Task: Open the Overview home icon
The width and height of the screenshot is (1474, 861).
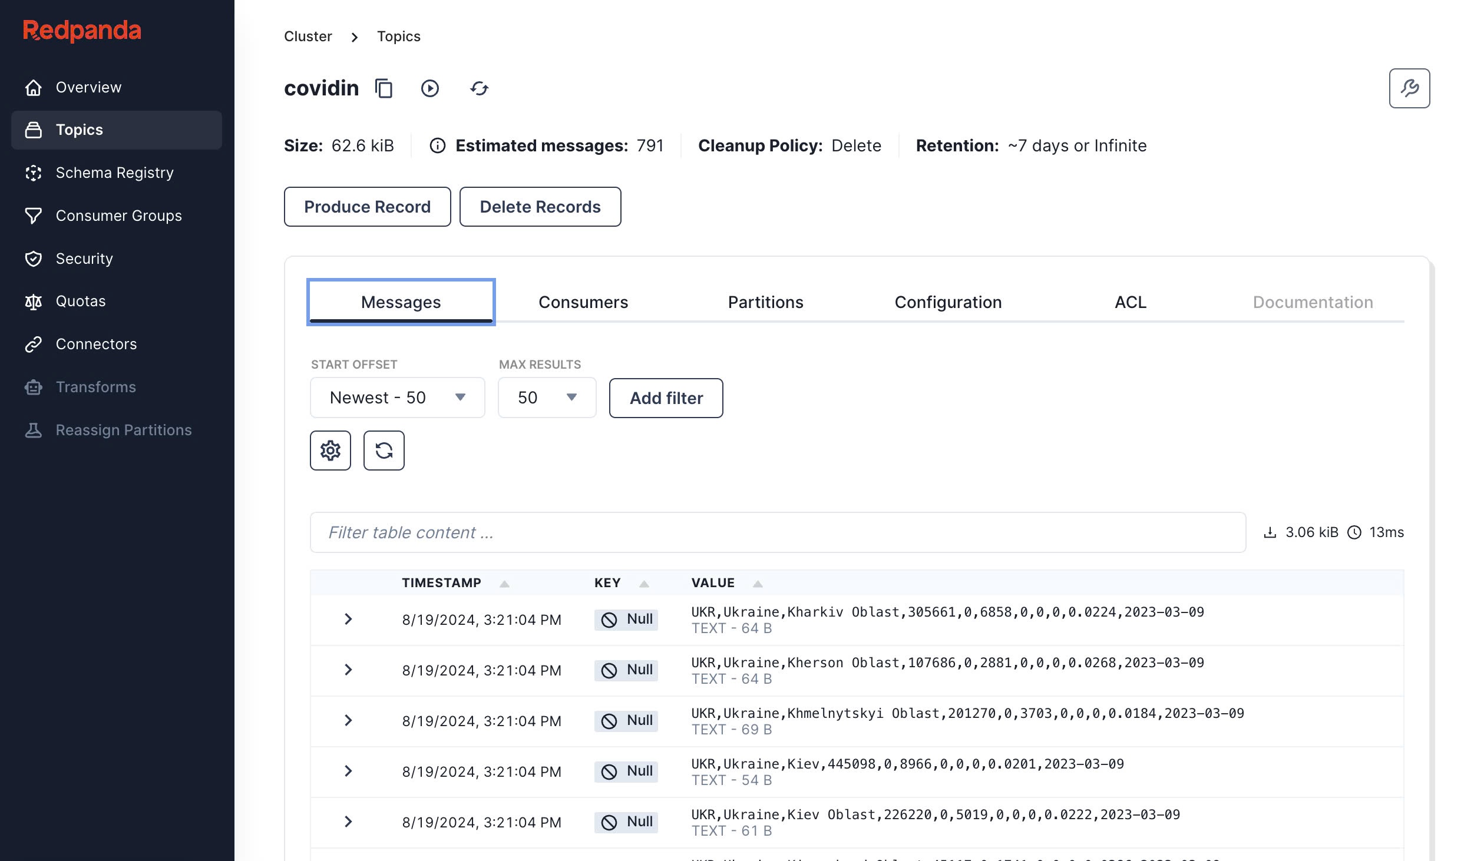Action: click(34, 87)
